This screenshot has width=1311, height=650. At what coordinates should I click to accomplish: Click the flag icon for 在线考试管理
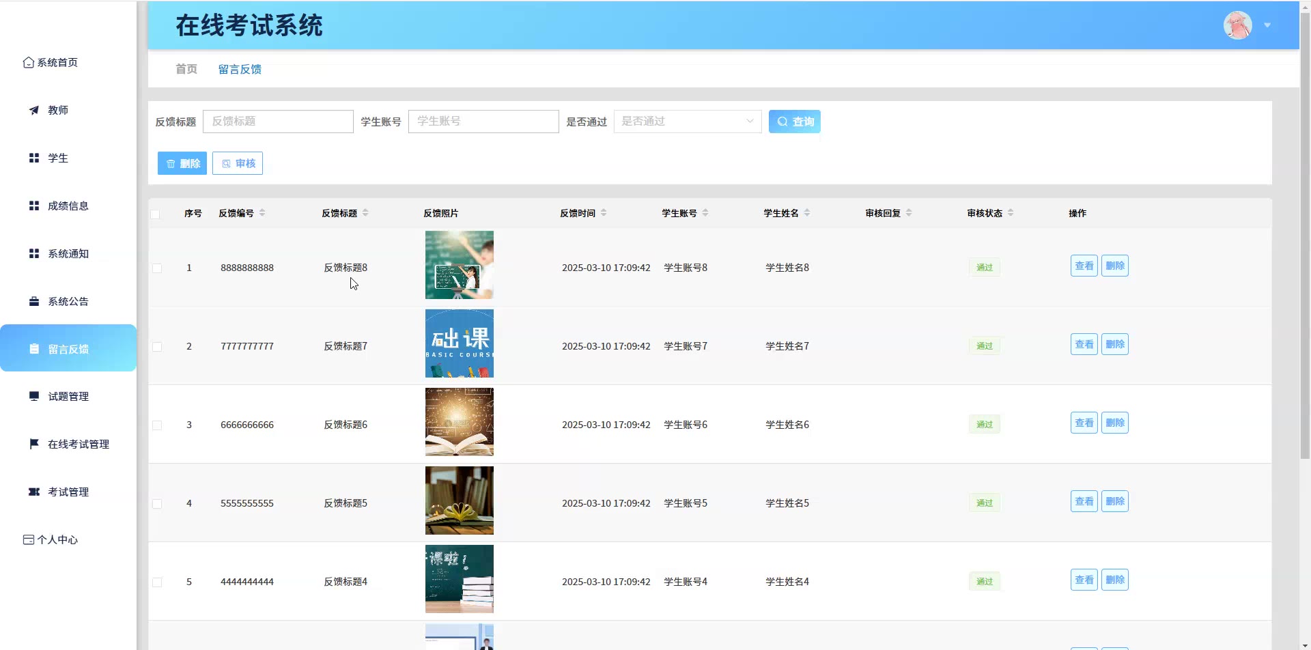pos(34,444)
